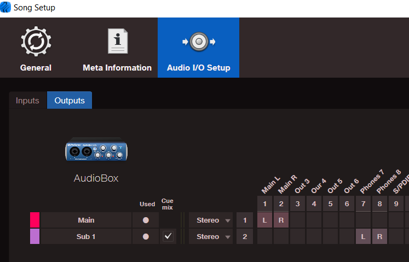Click Main R routing cell in matrix
This screenshot has height=262, width=409.
pos(281,220)
